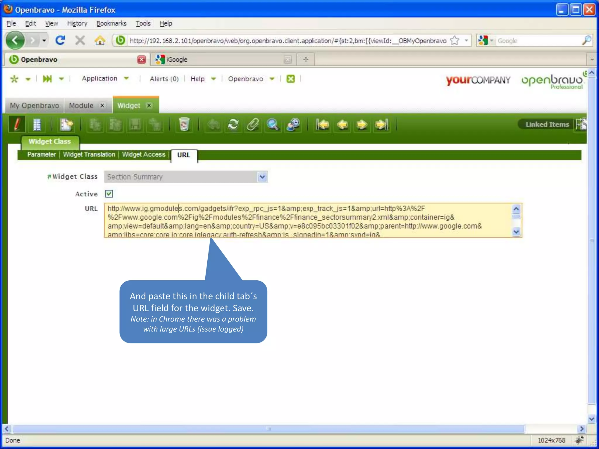599x449 pixels.
Task: Click the horizontal page scrollbar thumb
Action: click(x=268, y=429)
